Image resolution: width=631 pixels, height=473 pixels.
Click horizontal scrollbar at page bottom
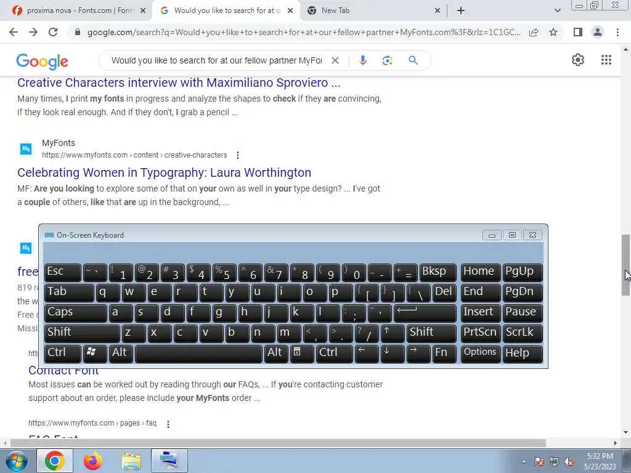coord(278,443)
